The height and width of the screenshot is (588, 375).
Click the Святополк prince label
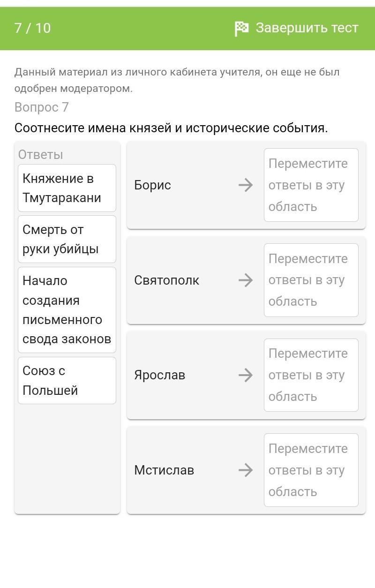(166, 280)
